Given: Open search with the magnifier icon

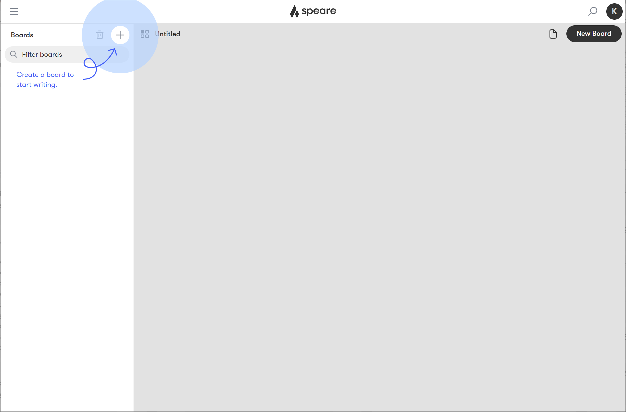Looking at the screenshot, I should [x=593, y=11].
